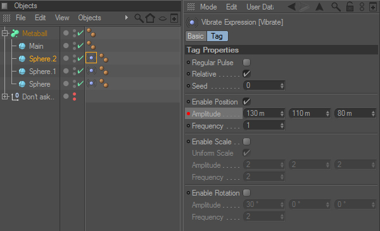Click the material tag on Sphere row
Screen dimensions: 380x231
[x=104, y=83]
